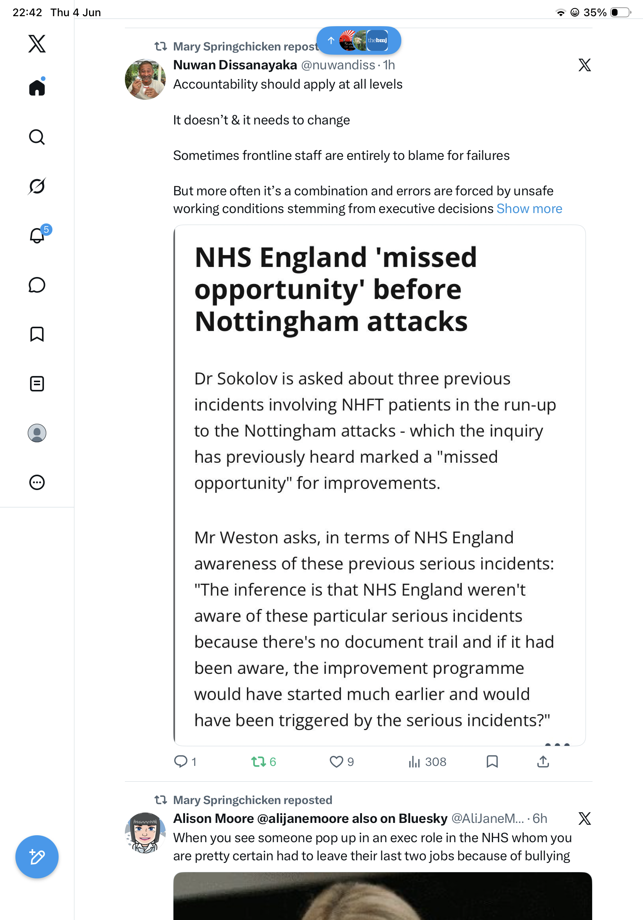The width and height of the screenshot is (643, 920).
Task: Open the Search magnifier in the sidebar
Action: click(x=37, y=137)
